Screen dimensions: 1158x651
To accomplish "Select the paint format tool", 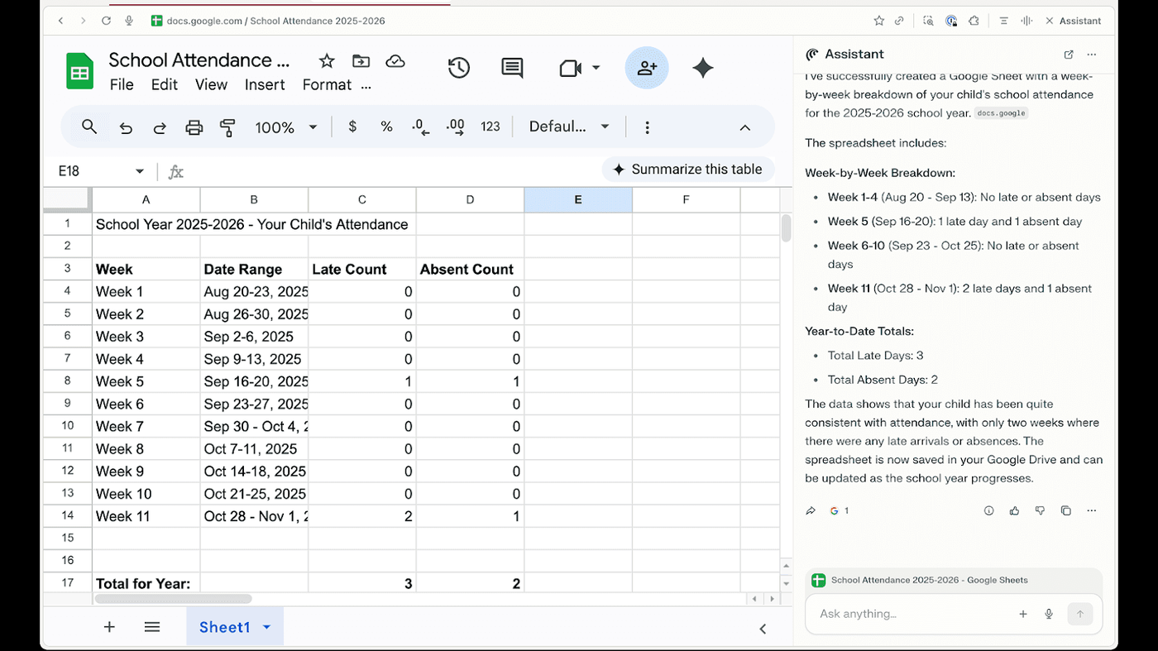I will [227, 127].
